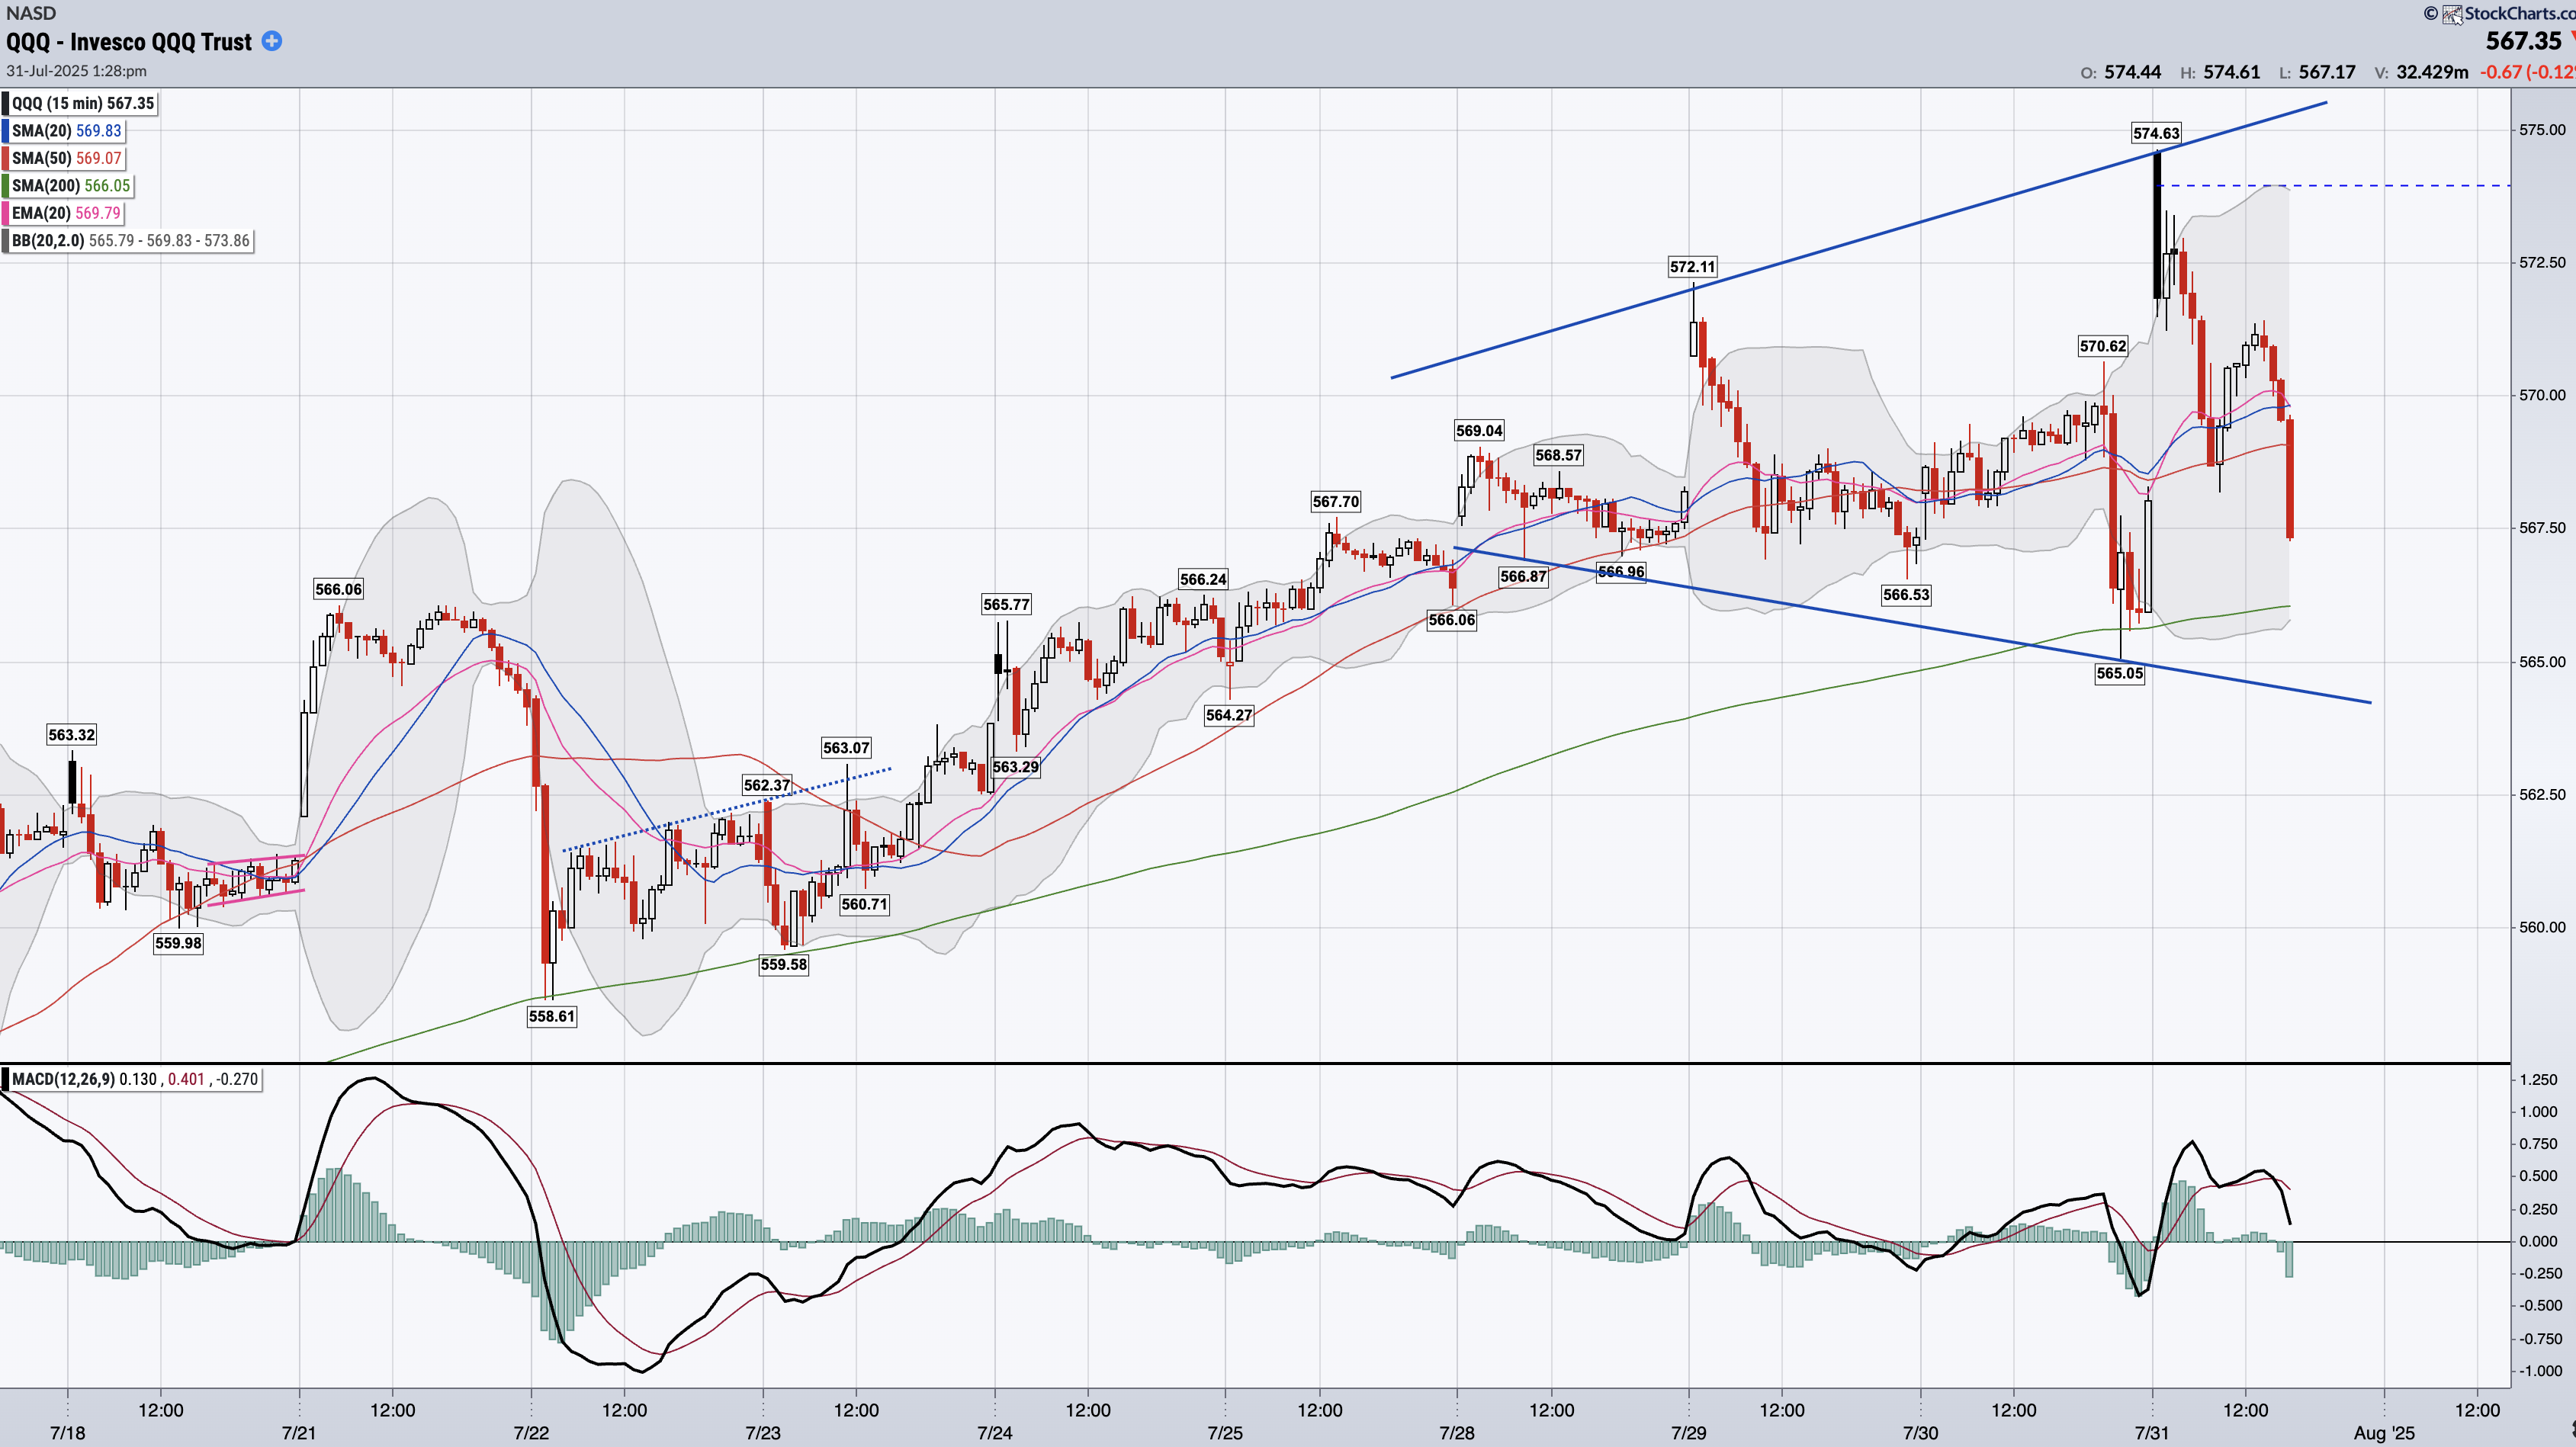The image size is (2576, 1447).
Task: Click the green color bar beside SMA(200)
Action: click(x=5, y=186)
